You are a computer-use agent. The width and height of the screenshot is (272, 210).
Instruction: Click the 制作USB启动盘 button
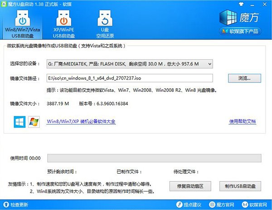pos(240,186)
